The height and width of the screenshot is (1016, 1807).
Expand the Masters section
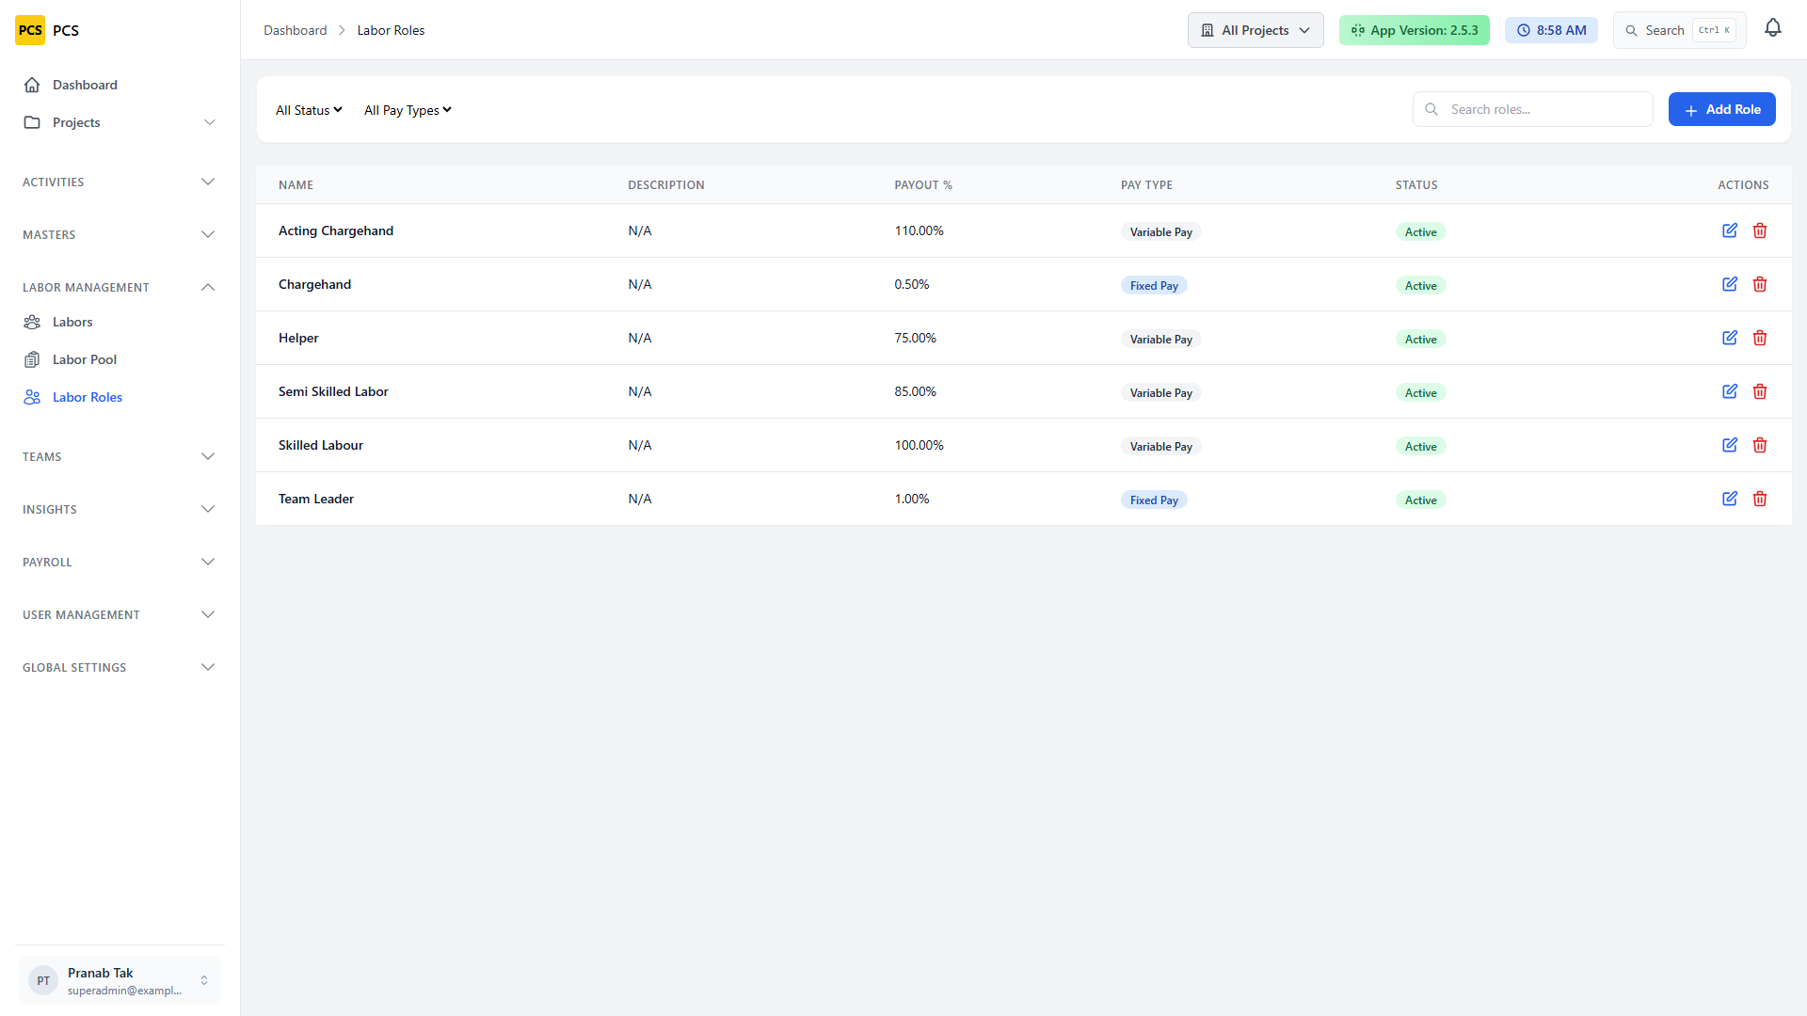pos(120,234)
